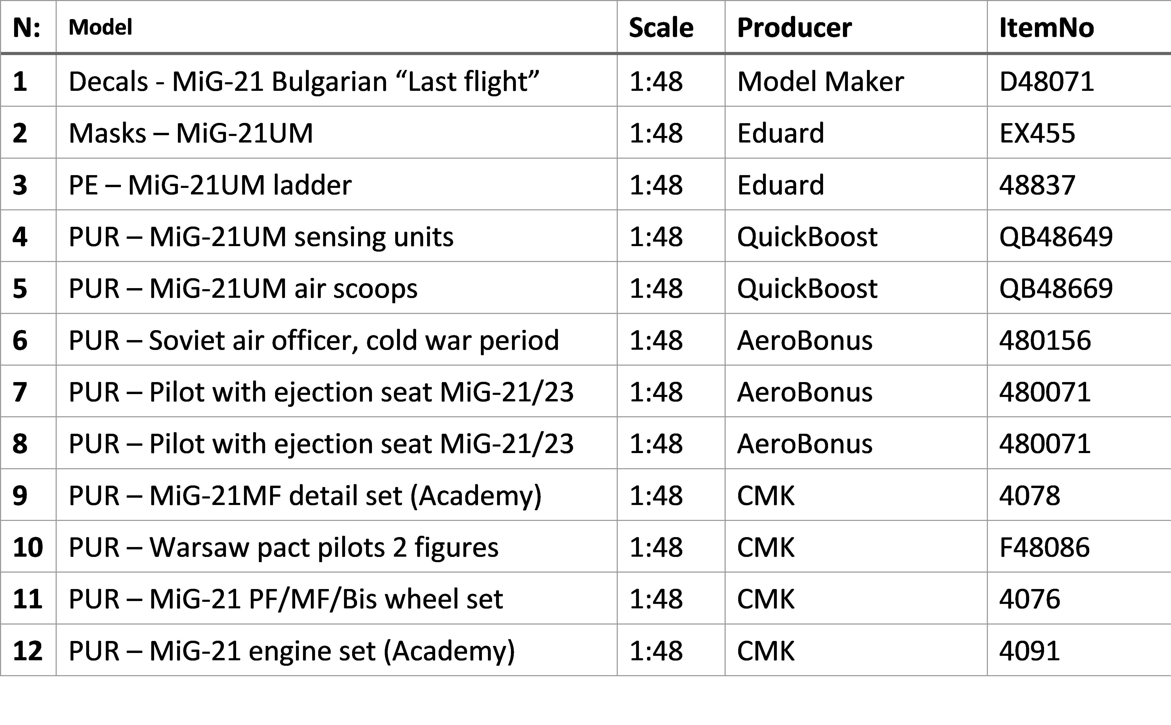Select the Masks – MiG-21UM cell

(x=336, y=132)
